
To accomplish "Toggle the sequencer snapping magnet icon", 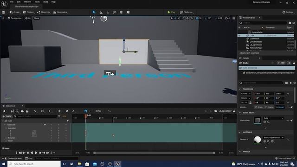I will (85, 111).
